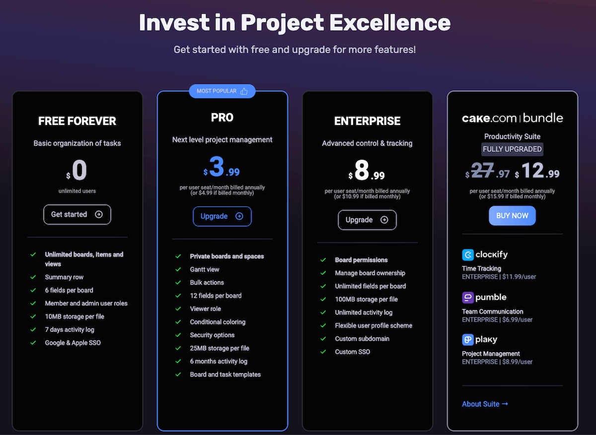Click the Invest in Project Excellence heading
The width and height of the screenshot is (596, 435).
coord(295,23)
